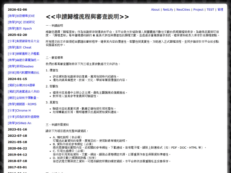
Task: Open the [教學] Apach article link
Action: [20, 29]
